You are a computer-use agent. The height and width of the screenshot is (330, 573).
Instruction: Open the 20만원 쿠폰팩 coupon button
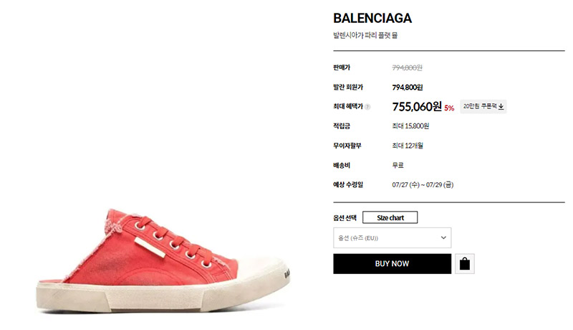click(483, 106)
